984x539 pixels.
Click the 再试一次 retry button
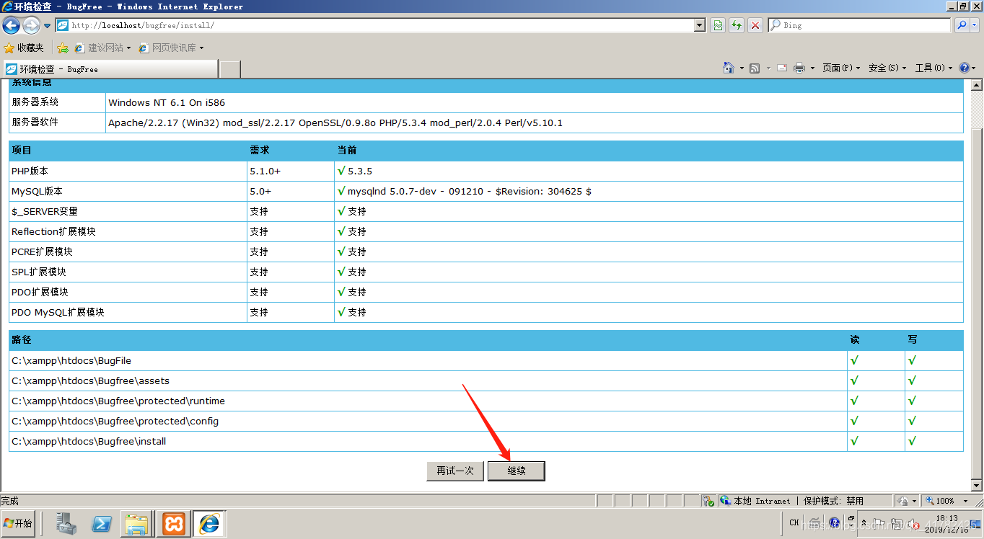(x=455, y=471)
